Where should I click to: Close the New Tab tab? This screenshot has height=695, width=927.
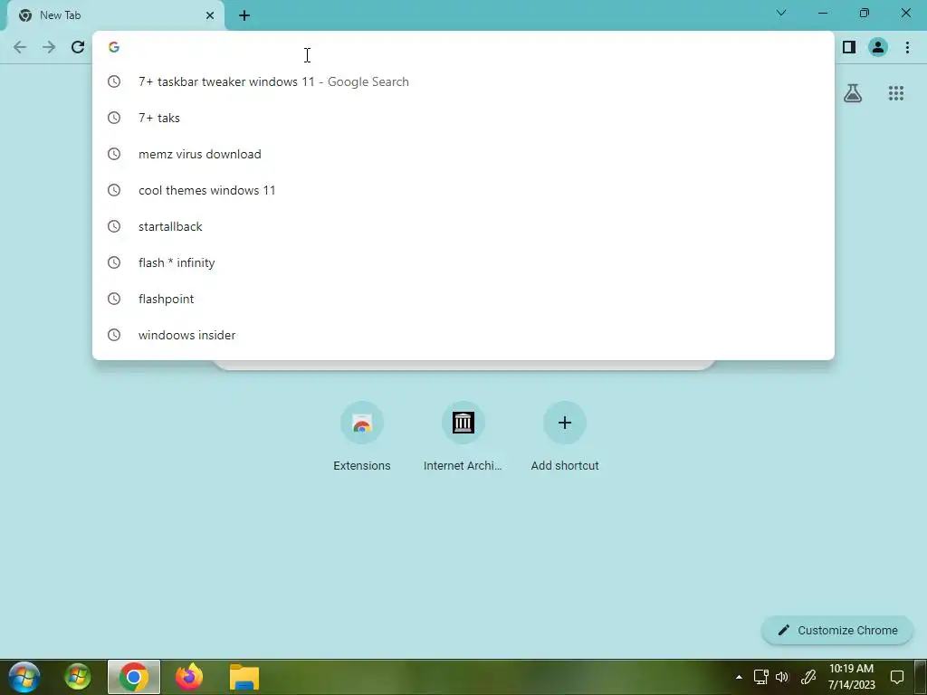210,15
